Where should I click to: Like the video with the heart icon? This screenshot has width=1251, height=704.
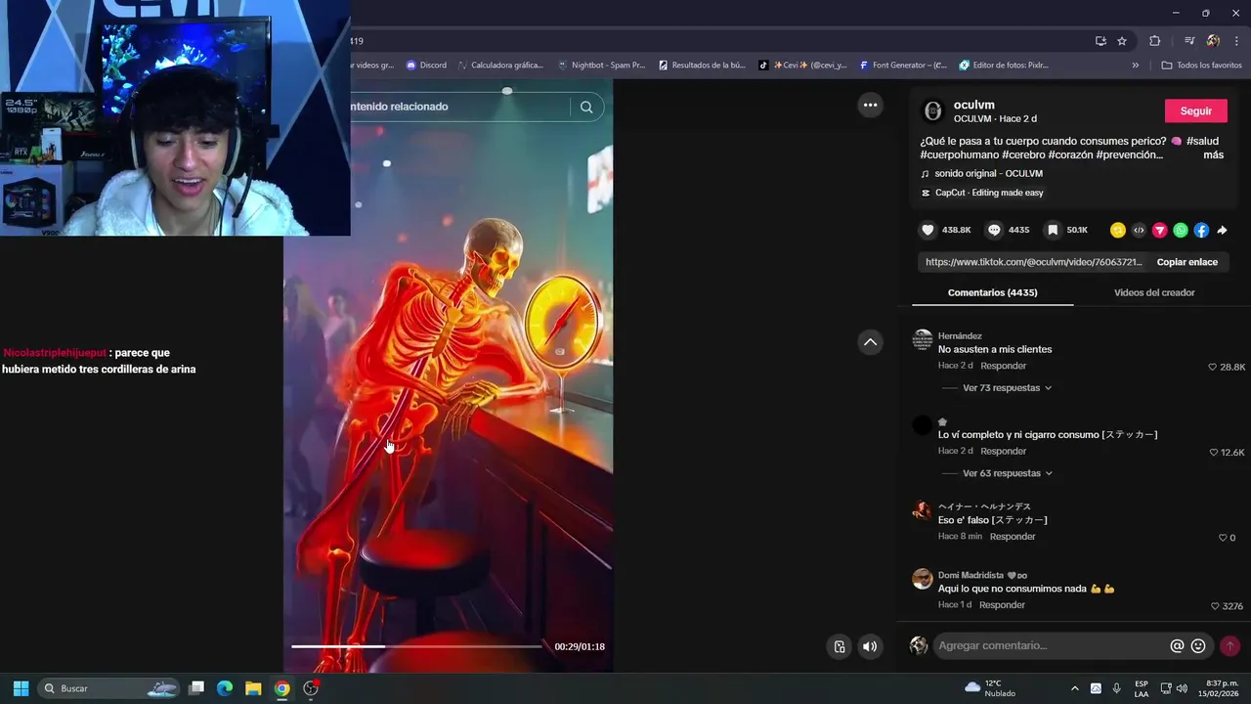927,230
